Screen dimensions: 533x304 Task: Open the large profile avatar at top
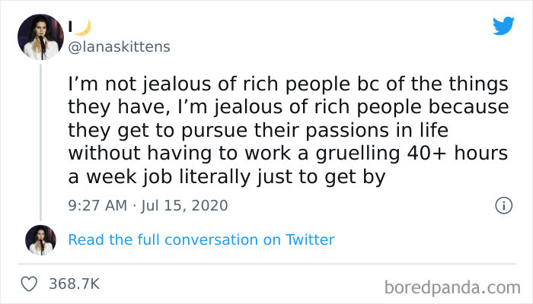(x=41, y=35)
